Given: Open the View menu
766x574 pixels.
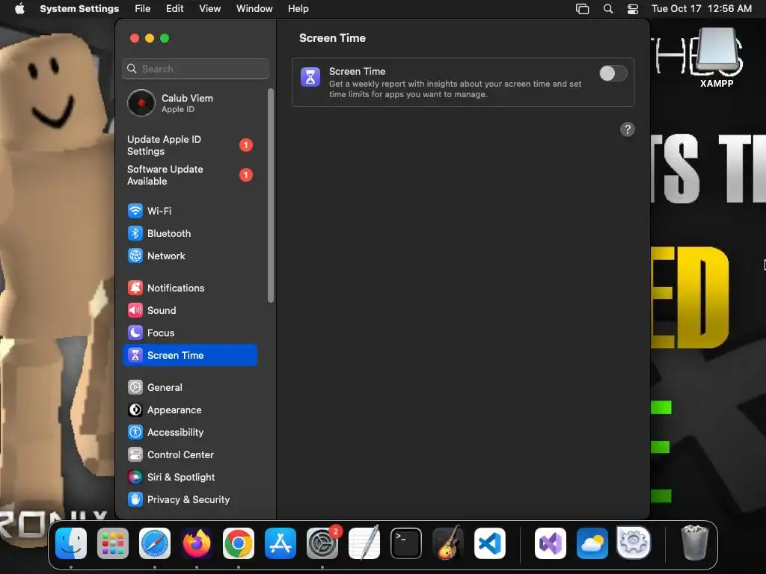Looking at the screenshot, I should tap(210, 9).
